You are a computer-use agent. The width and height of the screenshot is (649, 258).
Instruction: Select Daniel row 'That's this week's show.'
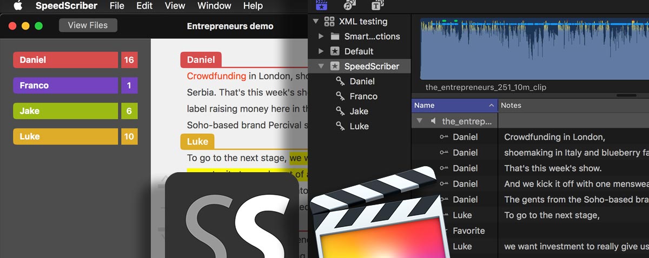pos(530,168)
